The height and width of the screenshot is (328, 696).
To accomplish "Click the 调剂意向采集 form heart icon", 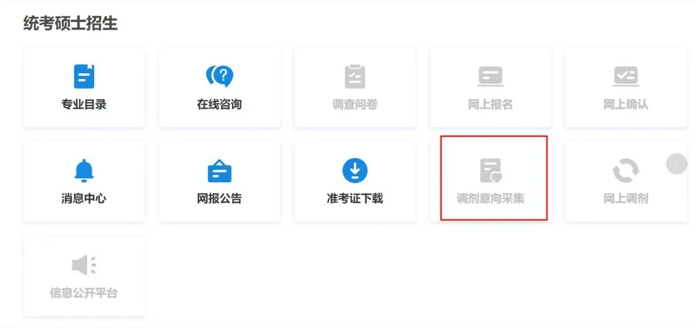I will 490,170.
